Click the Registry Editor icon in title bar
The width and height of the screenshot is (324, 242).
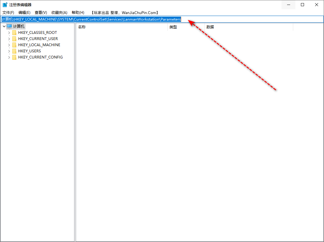(x=5, y=4)
